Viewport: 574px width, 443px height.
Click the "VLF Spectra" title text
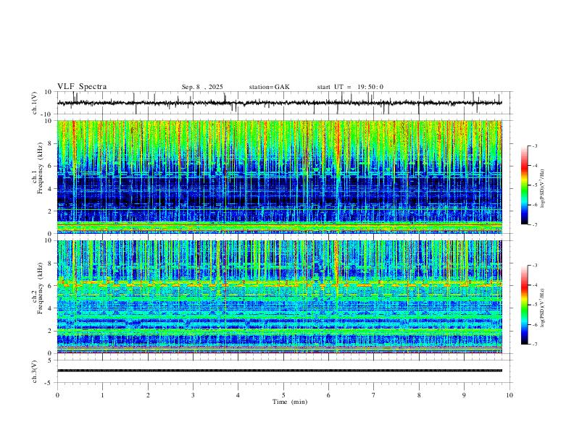(x=82, y=87)
